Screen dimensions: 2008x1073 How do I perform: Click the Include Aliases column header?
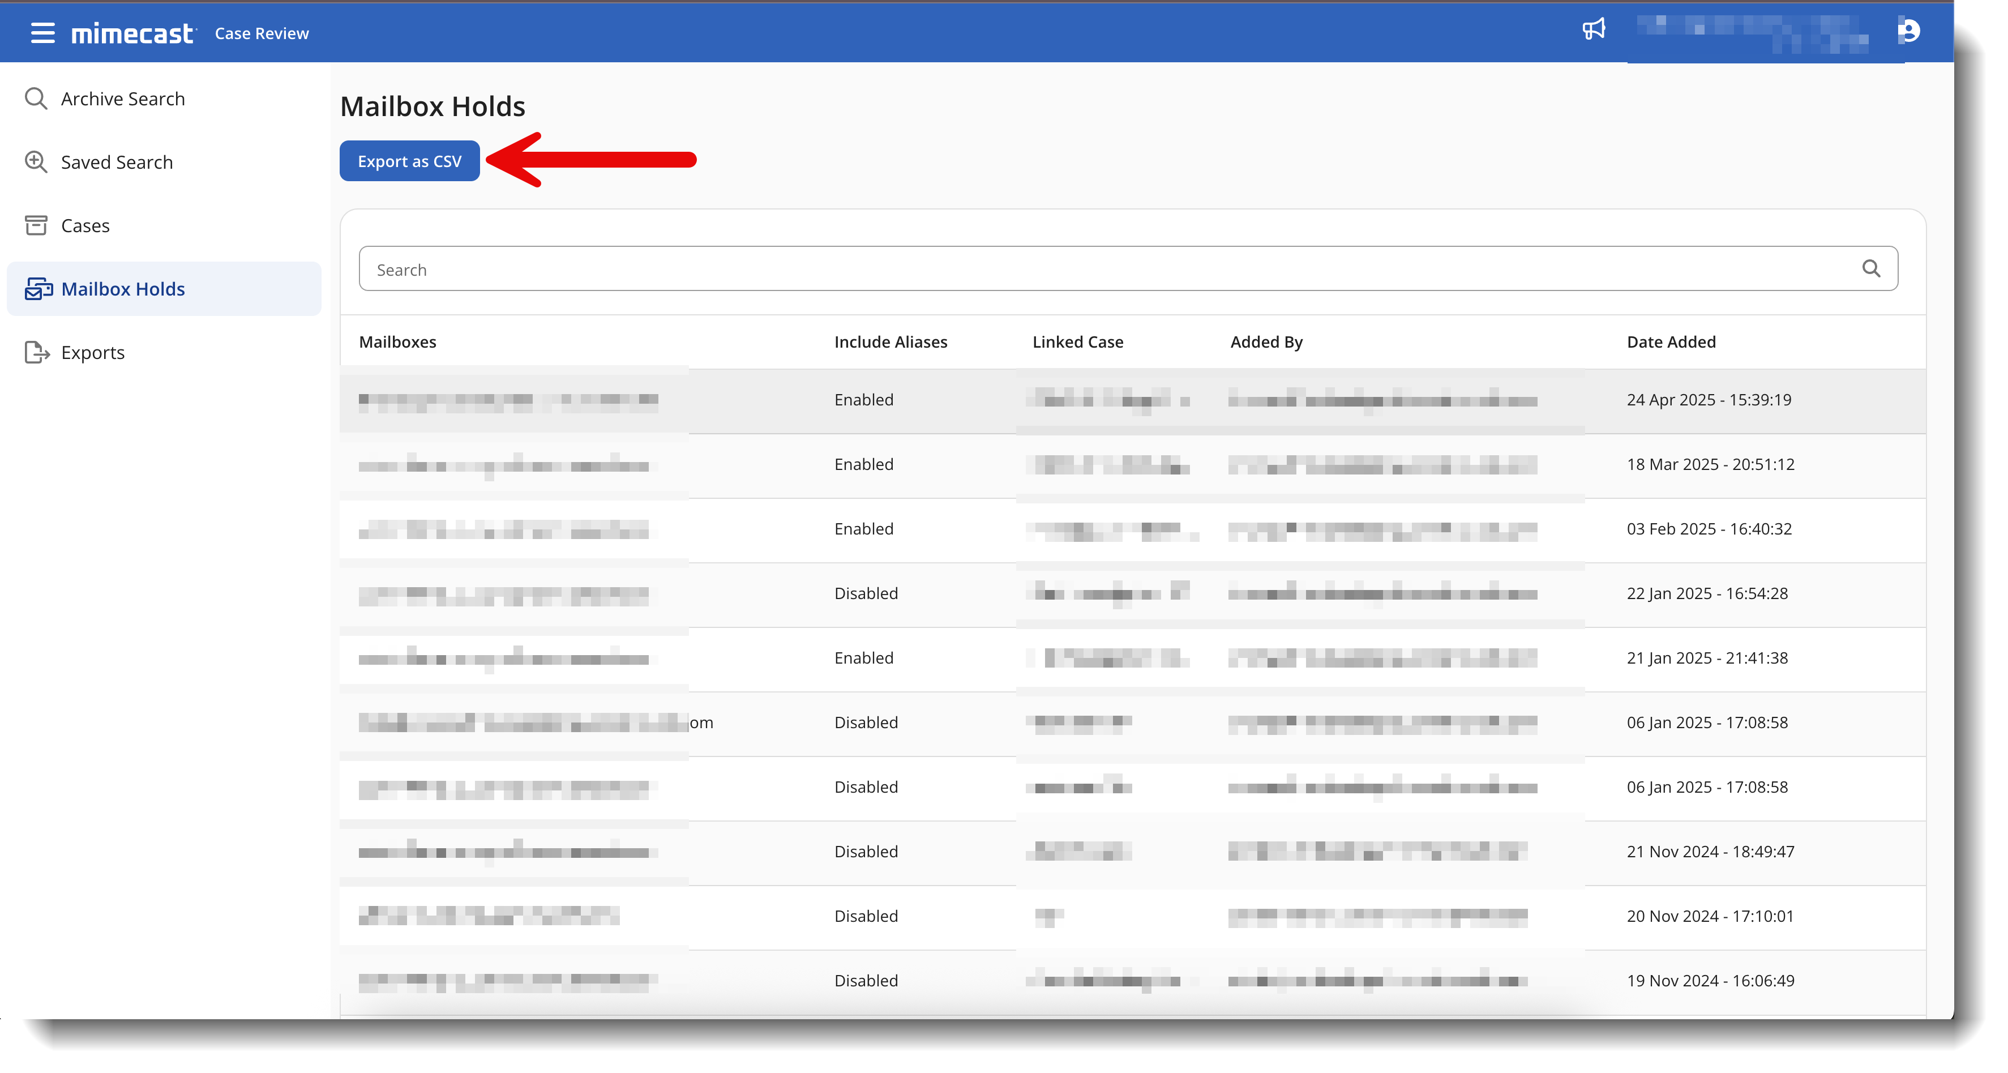890,343
